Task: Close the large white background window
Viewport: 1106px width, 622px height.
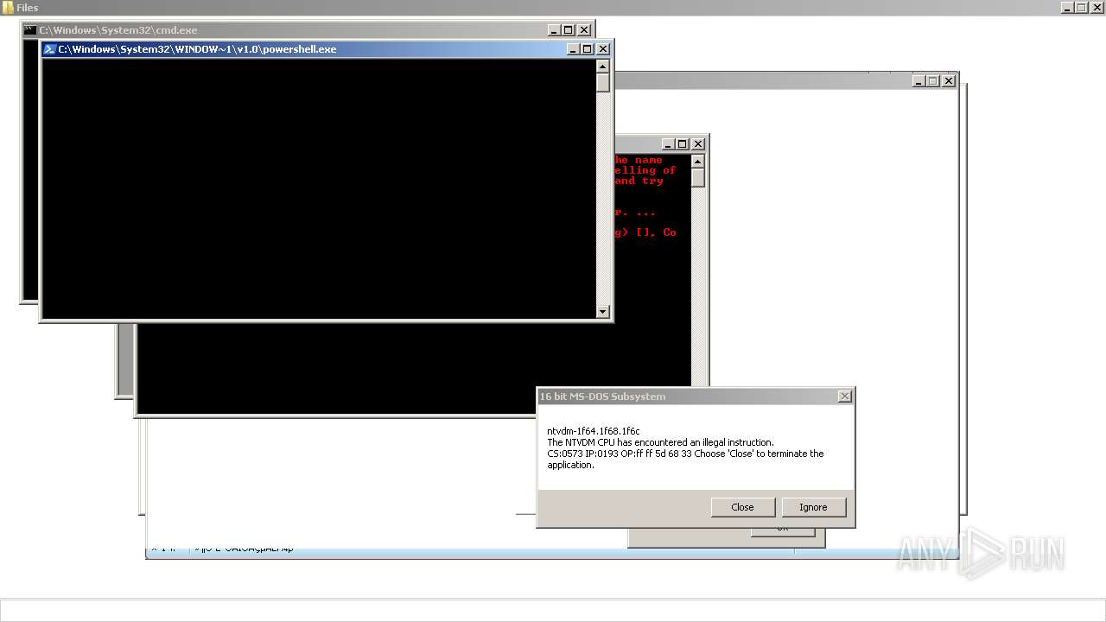Action: point(949,80)
